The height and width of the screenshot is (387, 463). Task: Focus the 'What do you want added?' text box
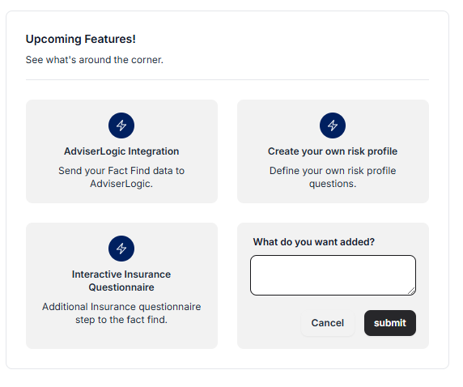pyautogui.click(x=333, y=275)
